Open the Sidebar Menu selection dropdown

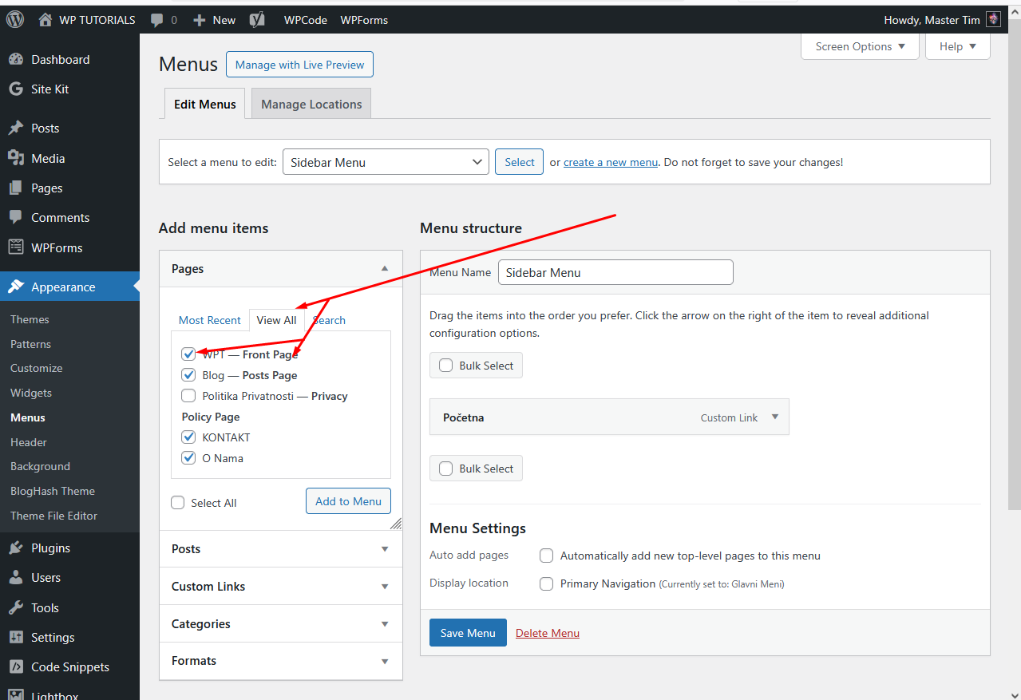pyautogui.click(x=386, y=162)
